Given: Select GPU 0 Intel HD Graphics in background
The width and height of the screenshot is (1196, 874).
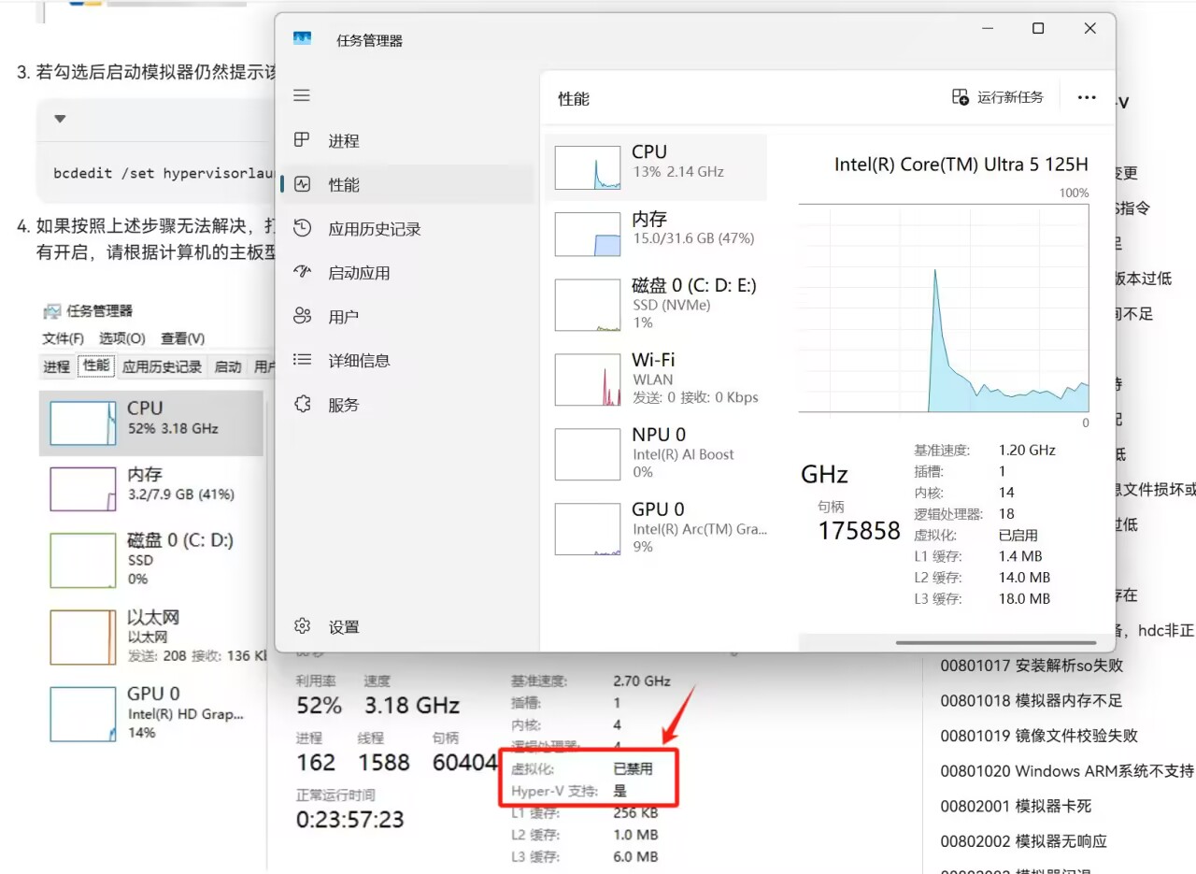Looking at the screenshot, I should click(151, 712).
